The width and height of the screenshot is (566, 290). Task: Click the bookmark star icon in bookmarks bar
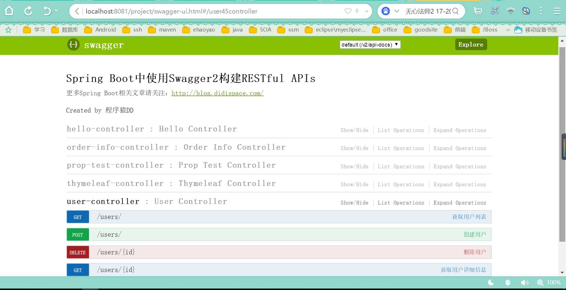9,30
